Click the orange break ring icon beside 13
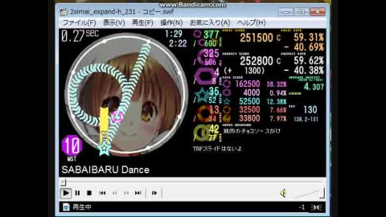 [205, 114]
